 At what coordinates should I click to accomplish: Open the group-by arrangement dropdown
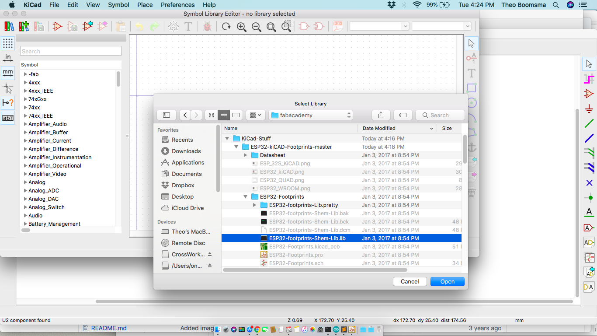pyautogui.click(x=256, y=115)
